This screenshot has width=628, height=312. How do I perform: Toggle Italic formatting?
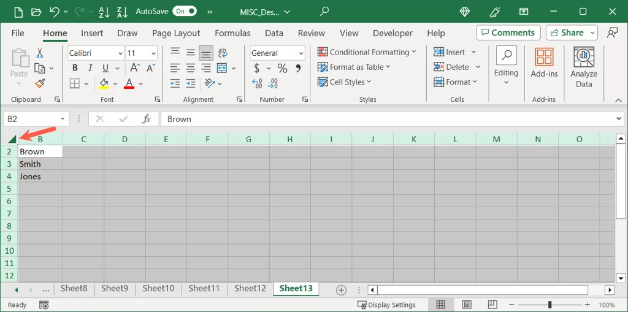[90, 68]
